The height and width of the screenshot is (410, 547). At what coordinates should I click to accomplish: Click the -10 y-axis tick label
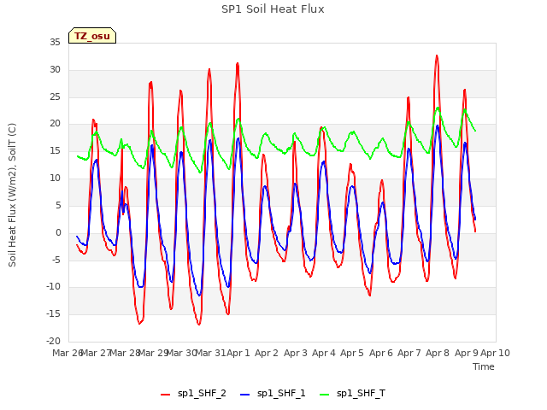(x=53, y=287)
